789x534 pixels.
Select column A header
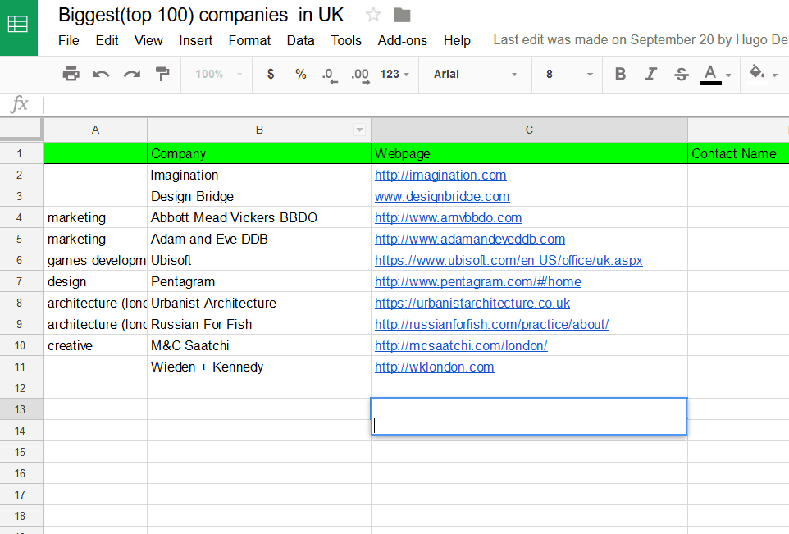[x=96, y=130]
